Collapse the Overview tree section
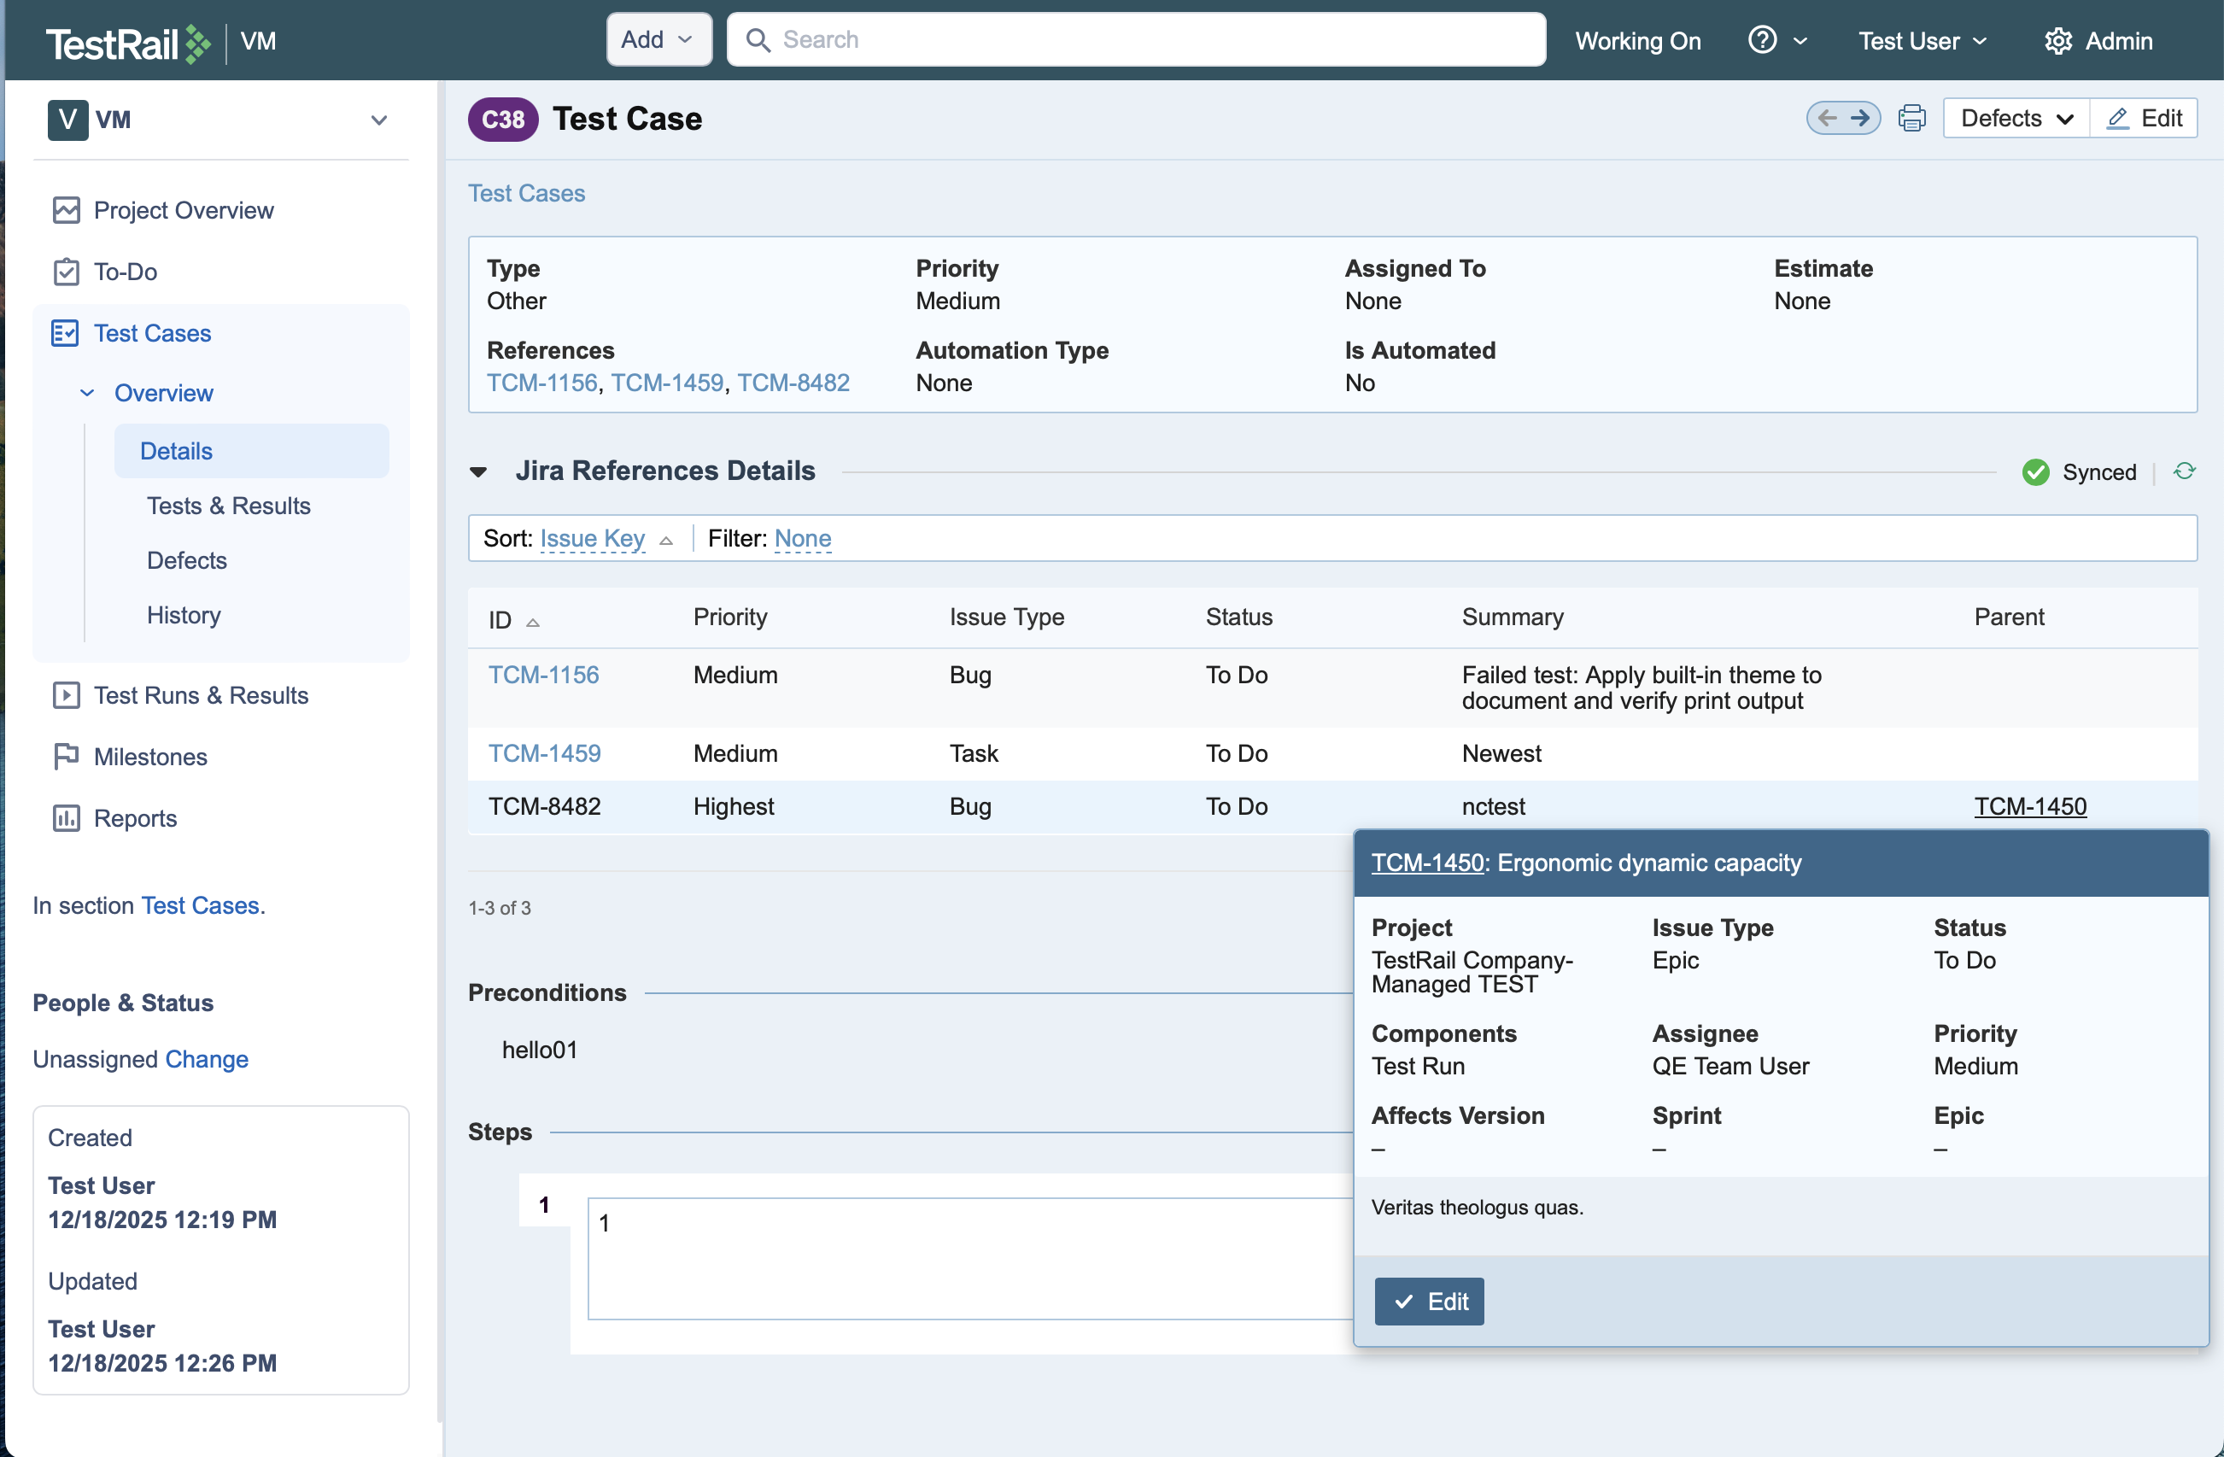Screen dimensions: 2224x1457 point(87,394)
